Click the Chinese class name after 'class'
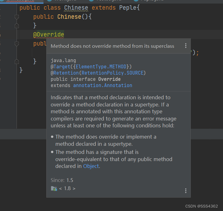223x211 pixels. 76,8
